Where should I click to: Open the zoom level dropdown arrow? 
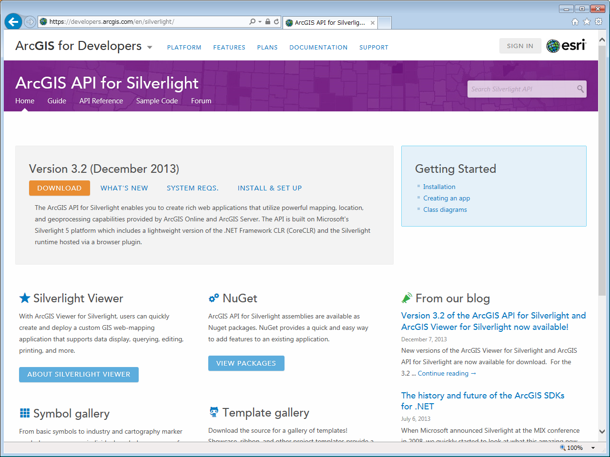(593, 448)
